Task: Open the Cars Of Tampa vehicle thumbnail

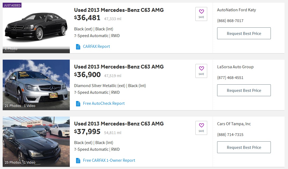Action: [36, 142]
